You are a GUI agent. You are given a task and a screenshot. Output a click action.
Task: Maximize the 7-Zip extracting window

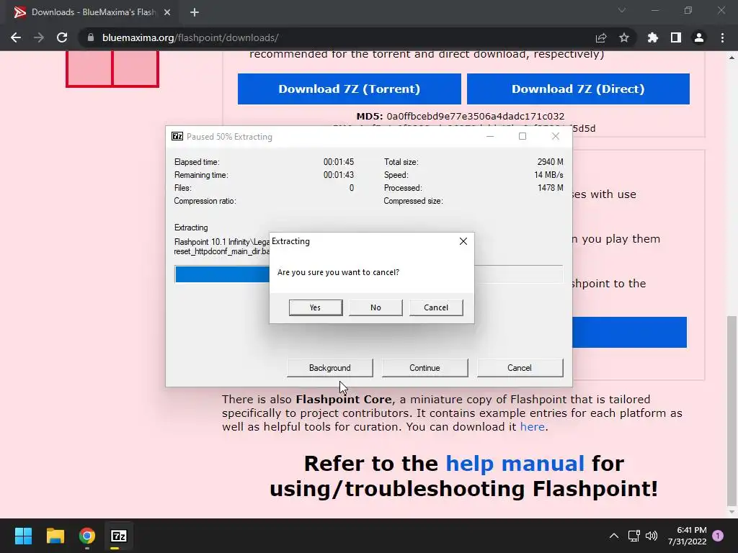[523, 136]
